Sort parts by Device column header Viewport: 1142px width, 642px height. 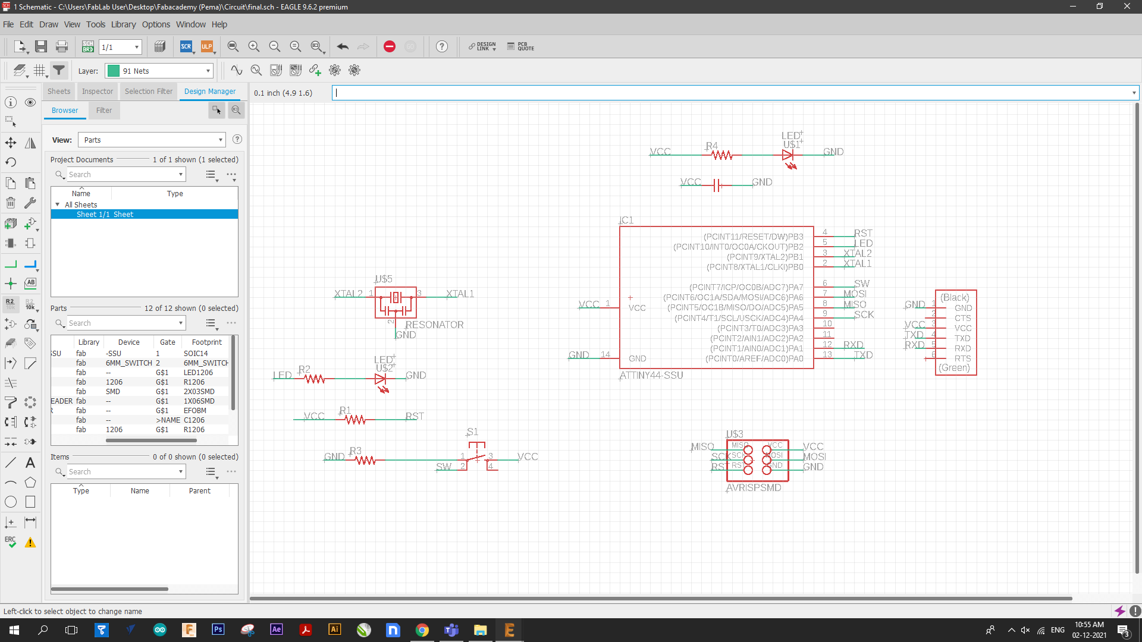point(128,342)
